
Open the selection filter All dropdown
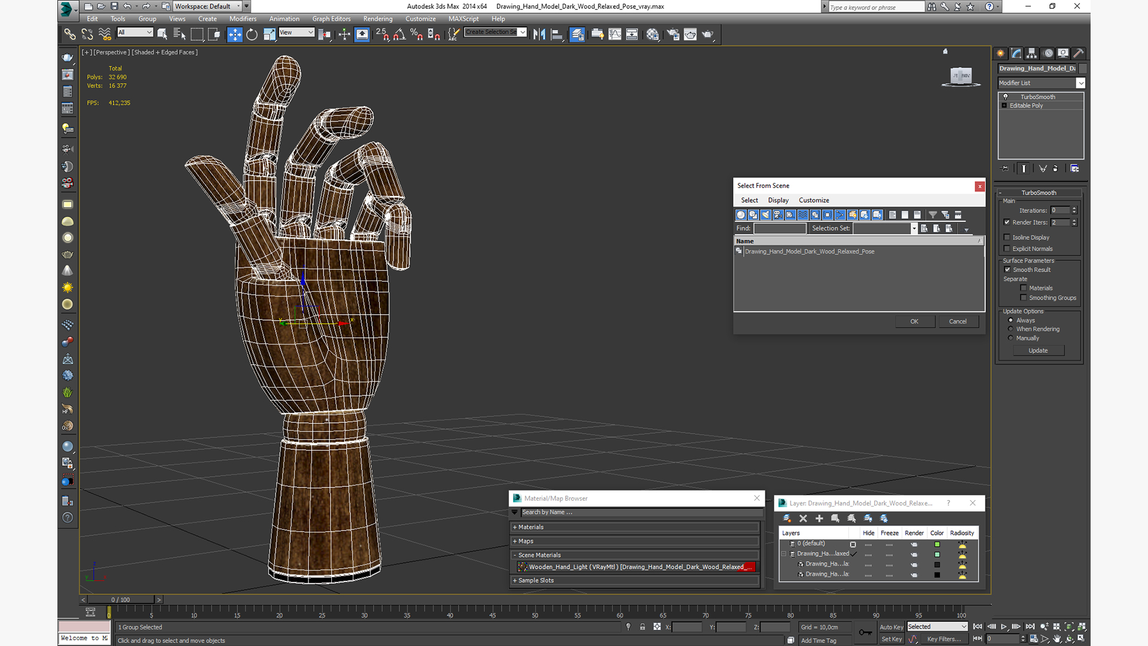pyautogui.click(x=135, y=32)
